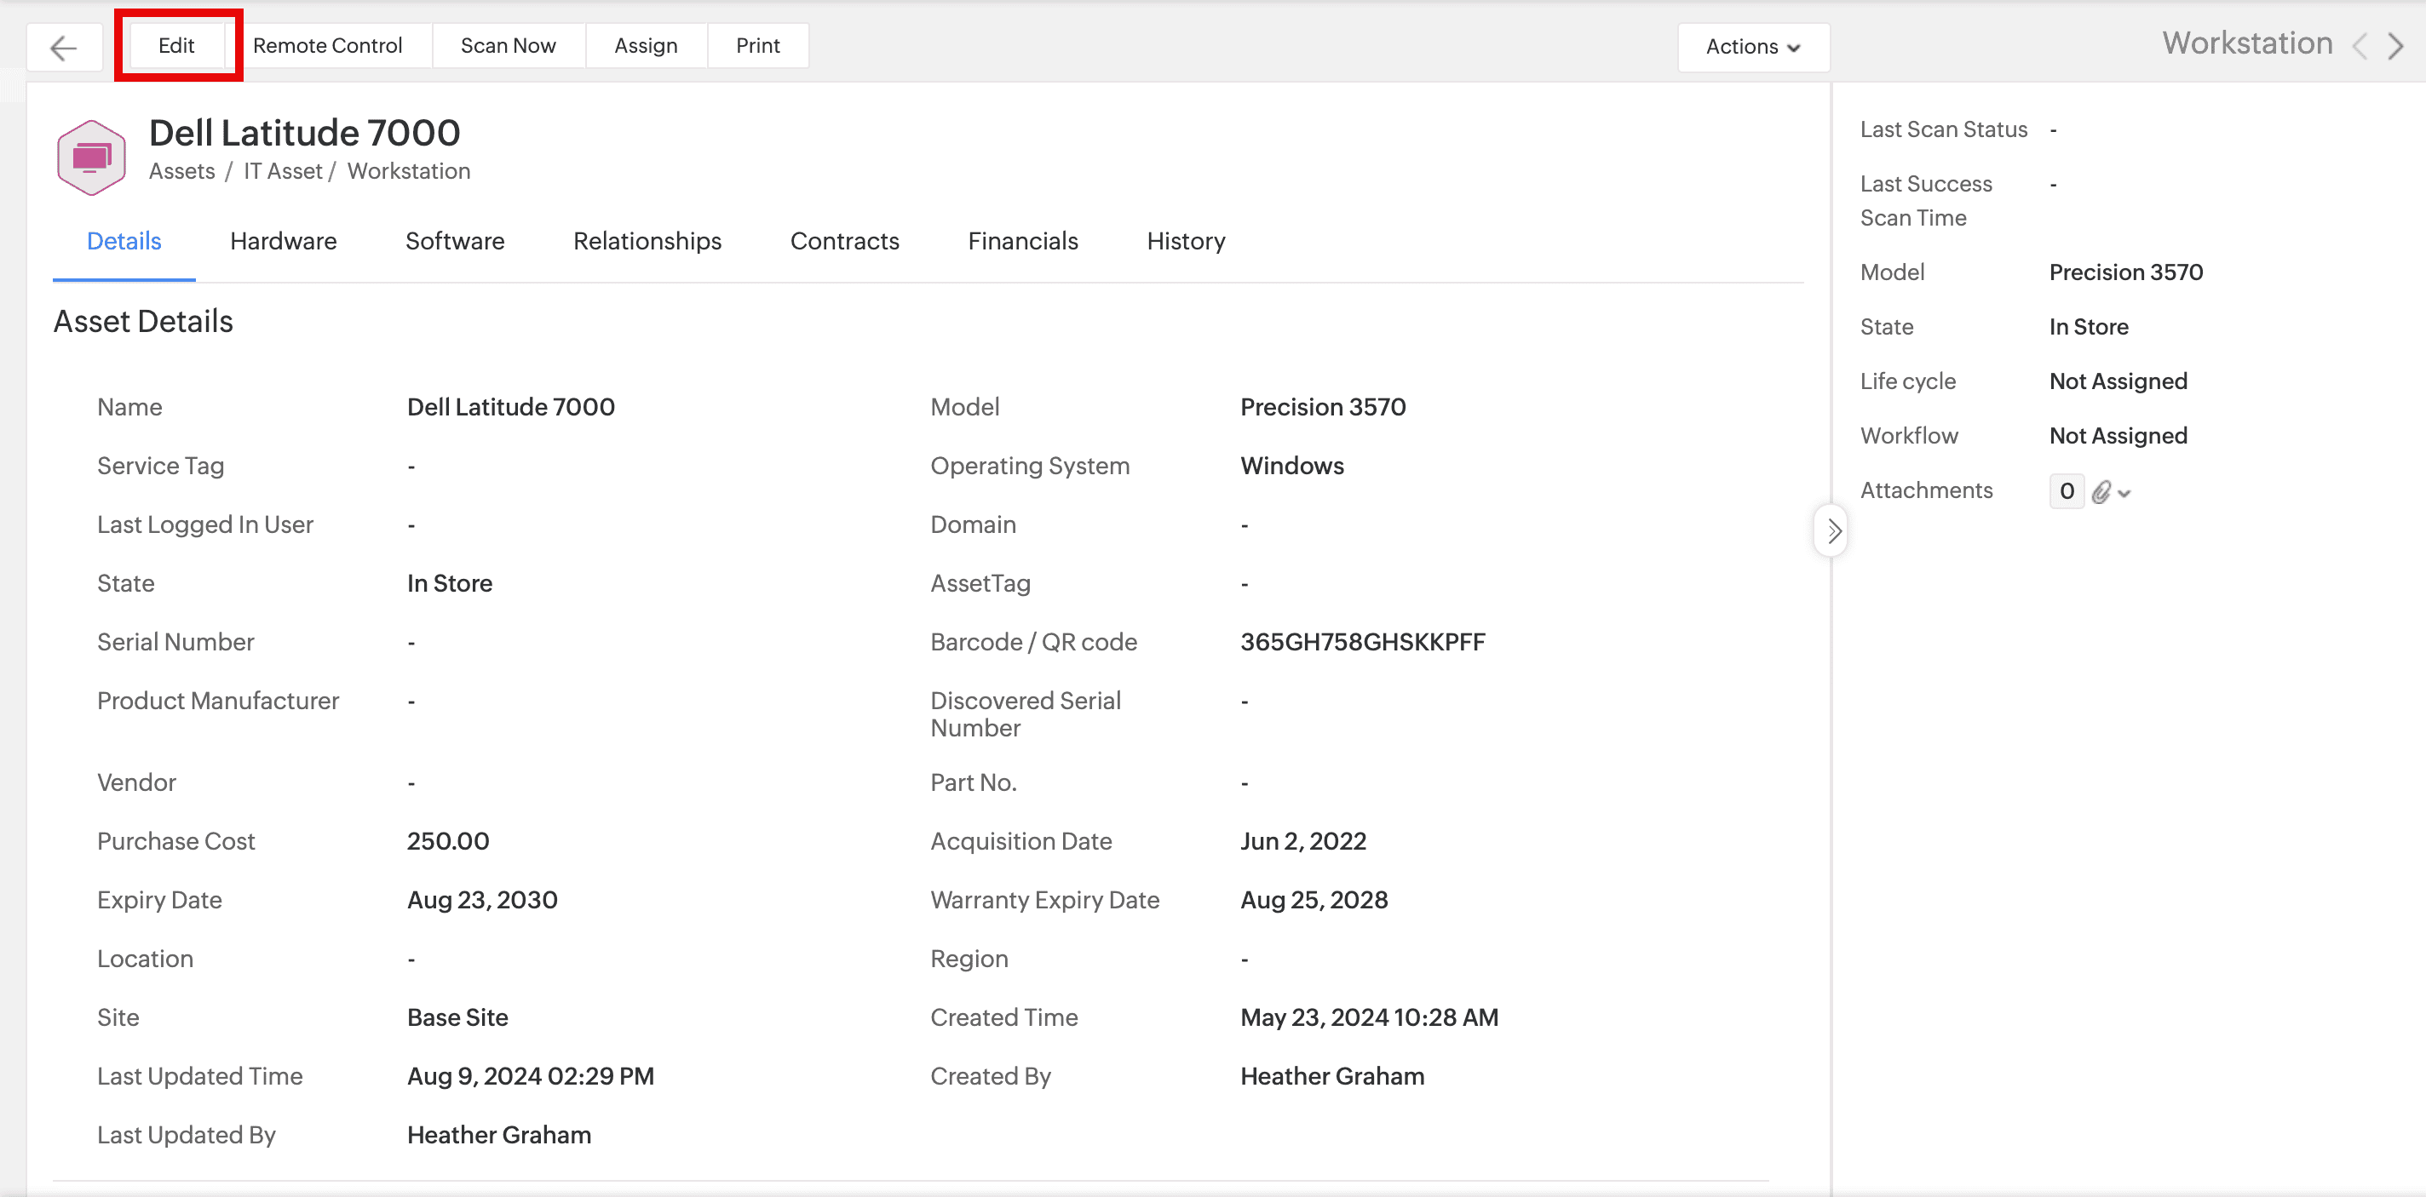Click the barcode value 365GH758GHSKKPFF

click(1363, 642)
